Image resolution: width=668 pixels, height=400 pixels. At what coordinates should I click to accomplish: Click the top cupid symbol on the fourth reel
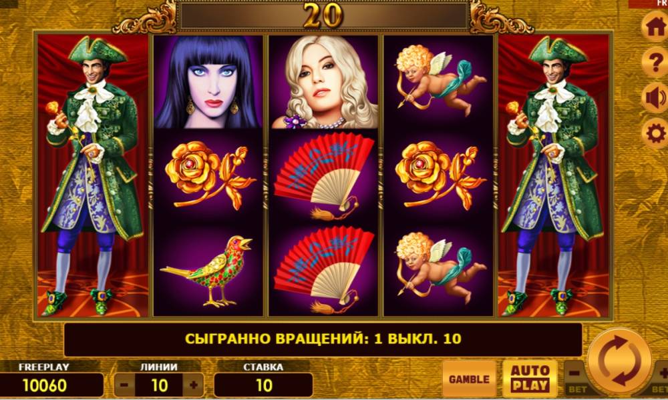tap(439, 82)
